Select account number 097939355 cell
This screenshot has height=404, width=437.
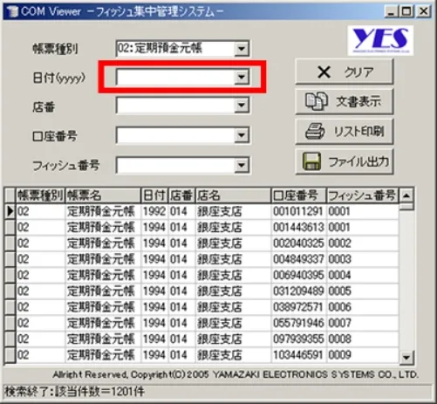tap(298, 339)
